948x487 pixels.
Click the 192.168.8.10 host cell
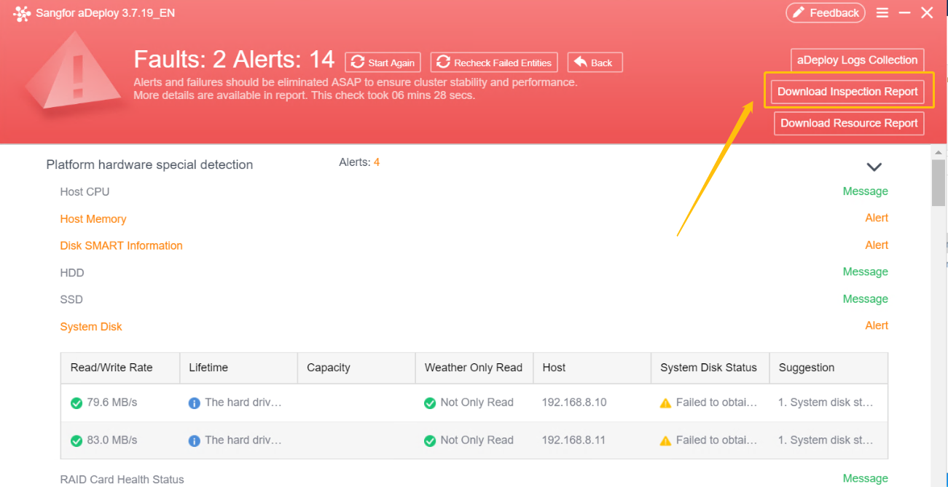[576, 403]
